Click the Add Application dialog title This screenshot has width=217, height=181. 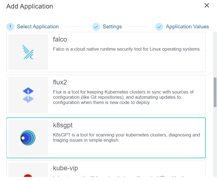[30, 6]
